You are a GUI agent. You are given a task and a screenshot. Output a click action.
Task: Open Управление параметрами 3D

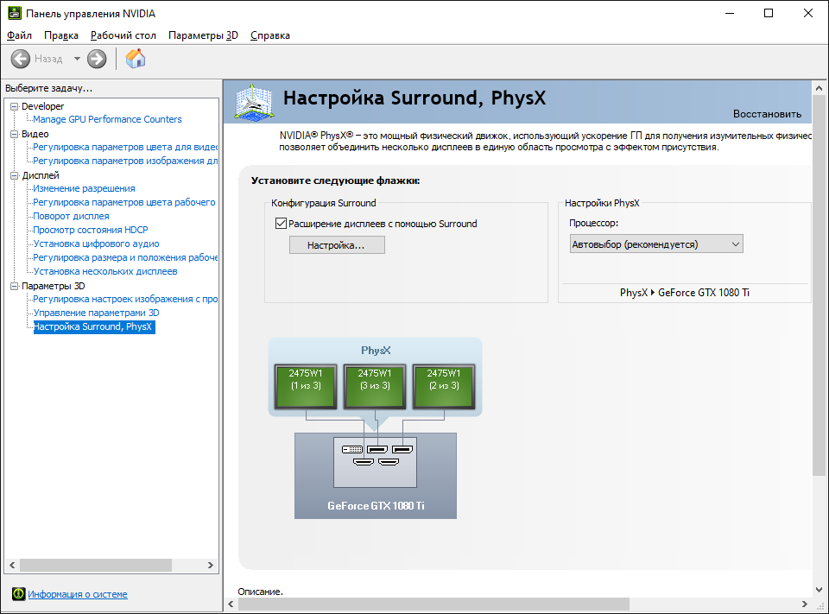tap(96, 313)
